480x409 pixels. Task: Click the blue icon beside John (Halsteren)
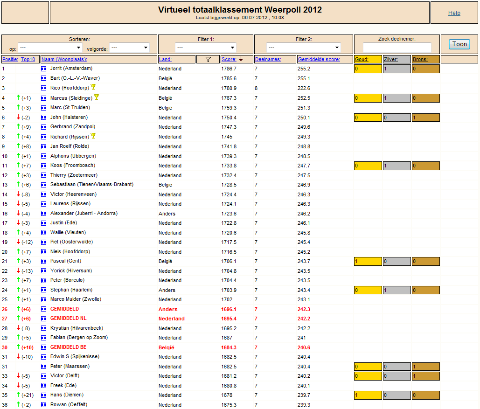coord(44,118)
